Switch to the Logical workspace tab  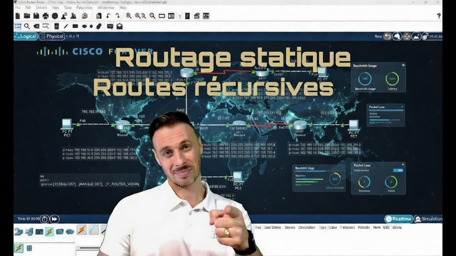point(26,36)
